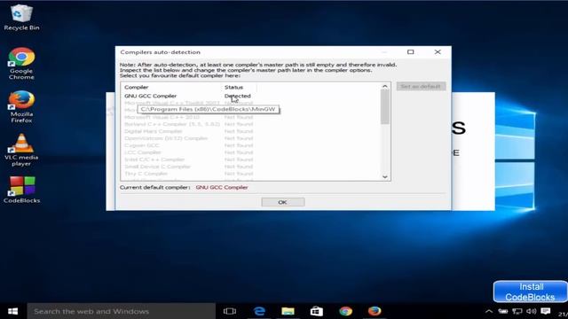Click the network tray icon
This screenshot has width=568, height=319.
tap(517, 311)
